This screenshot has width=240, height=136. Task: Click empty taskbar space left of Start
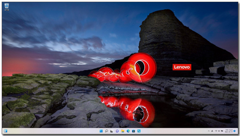coord(53,131)
